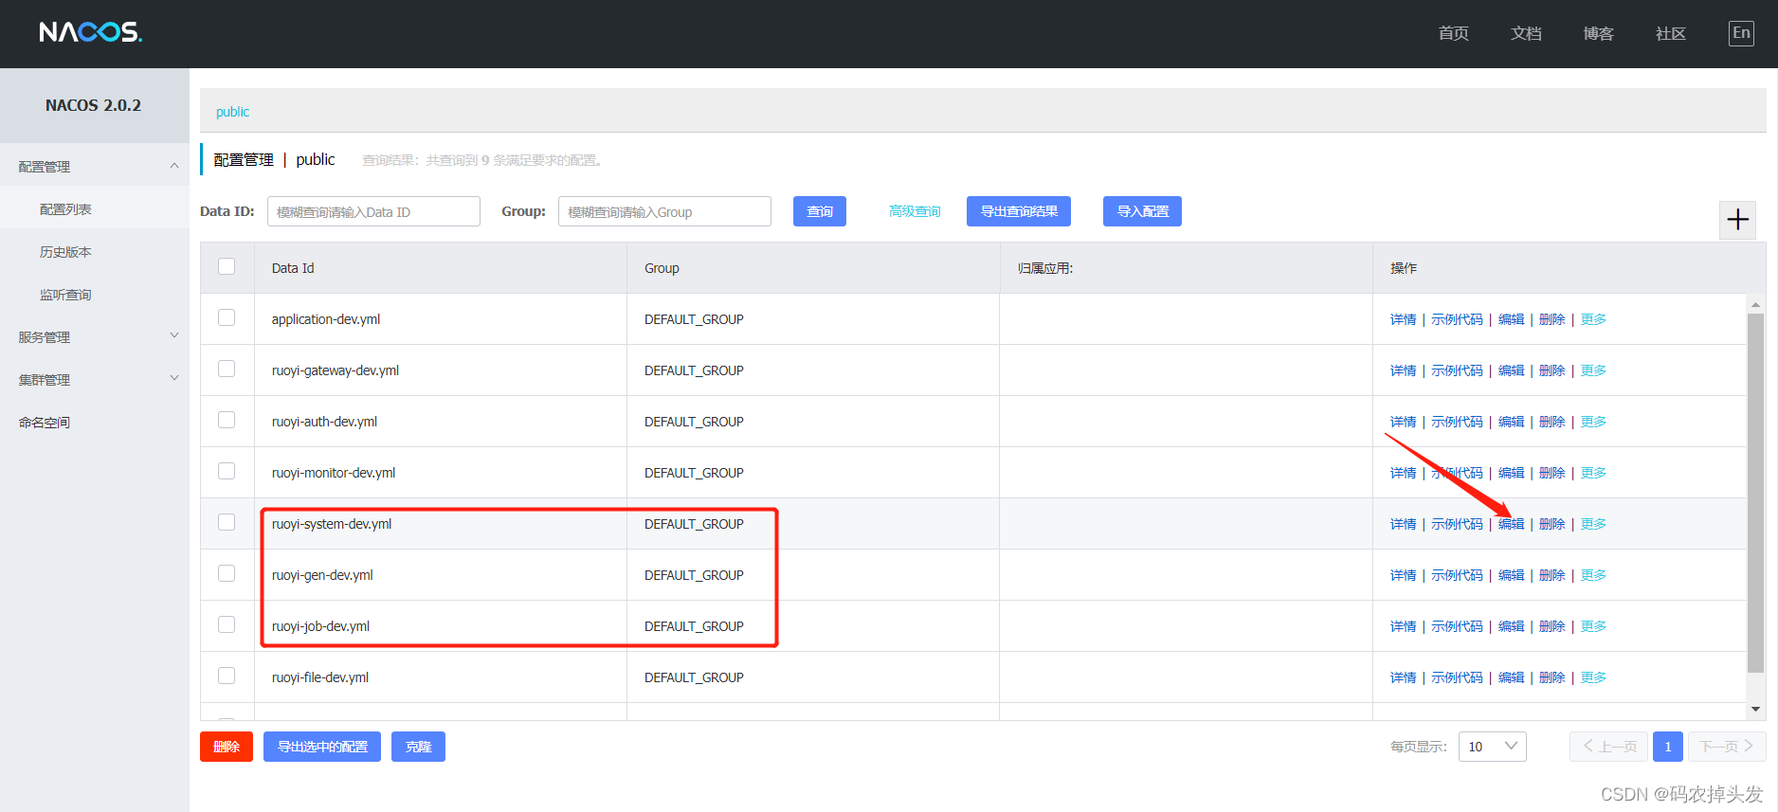Screen dimensions: 1778x812
Task: Check the ruoyi-system-dev.yml row checkbox
Action: coord(227,522)
